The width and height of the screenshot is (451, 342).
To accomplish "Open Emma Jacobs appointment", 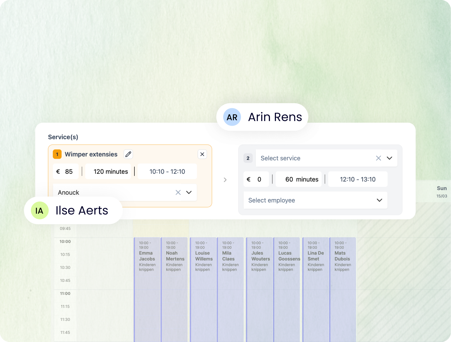I will click(147, 289).
